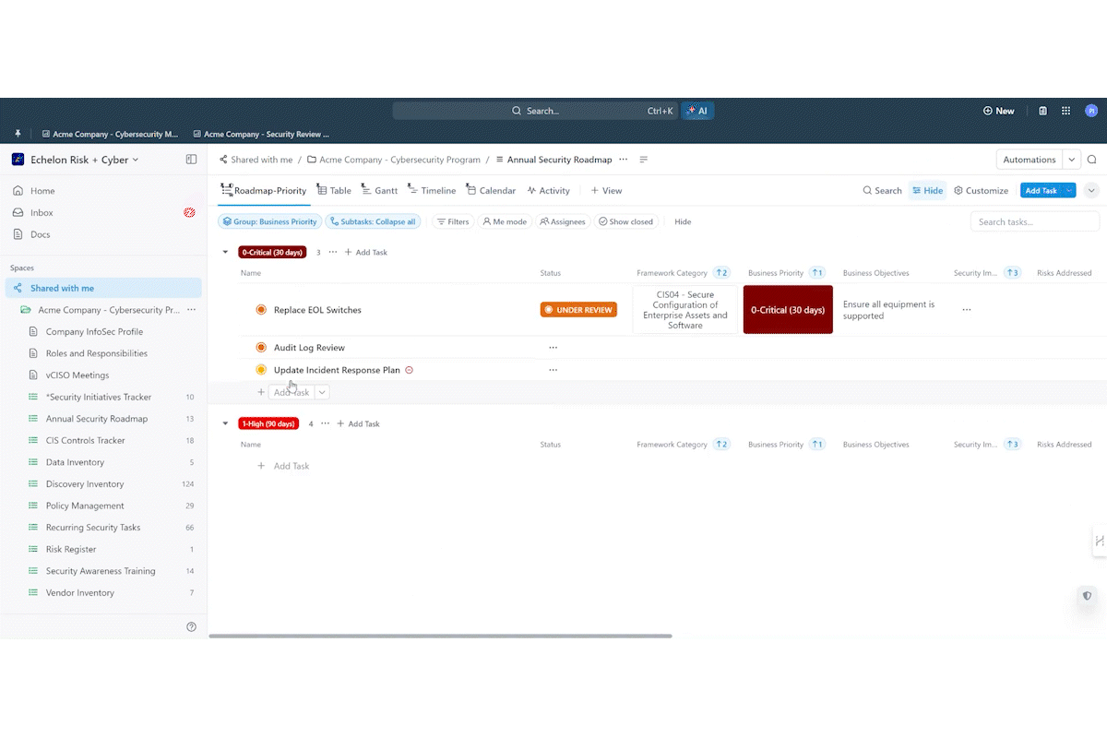Open Risk Register list in sidebar
The height and width of the screenshot is (738, 1107).
click(71, 549)
